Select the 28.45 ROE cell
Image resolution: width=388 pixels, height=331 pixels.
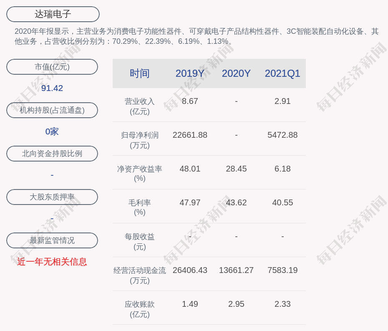(x=236, y=169)
